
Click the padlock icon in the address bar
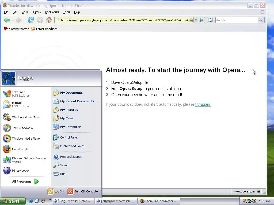coord(191,20)
